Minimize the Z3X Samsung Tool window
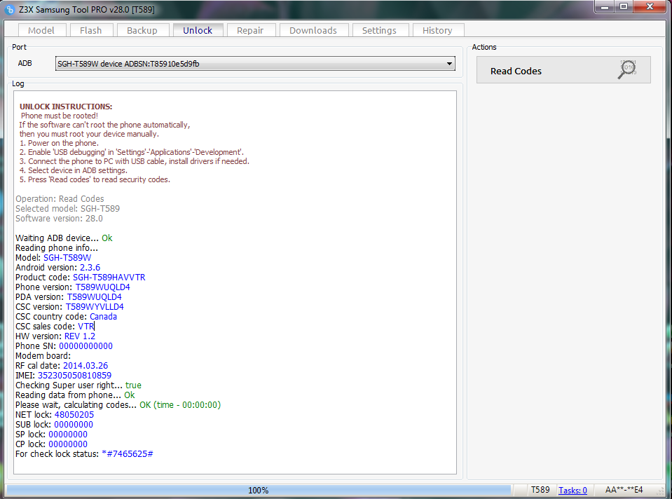Screen dimensions: 672x499 click(604, 6)
